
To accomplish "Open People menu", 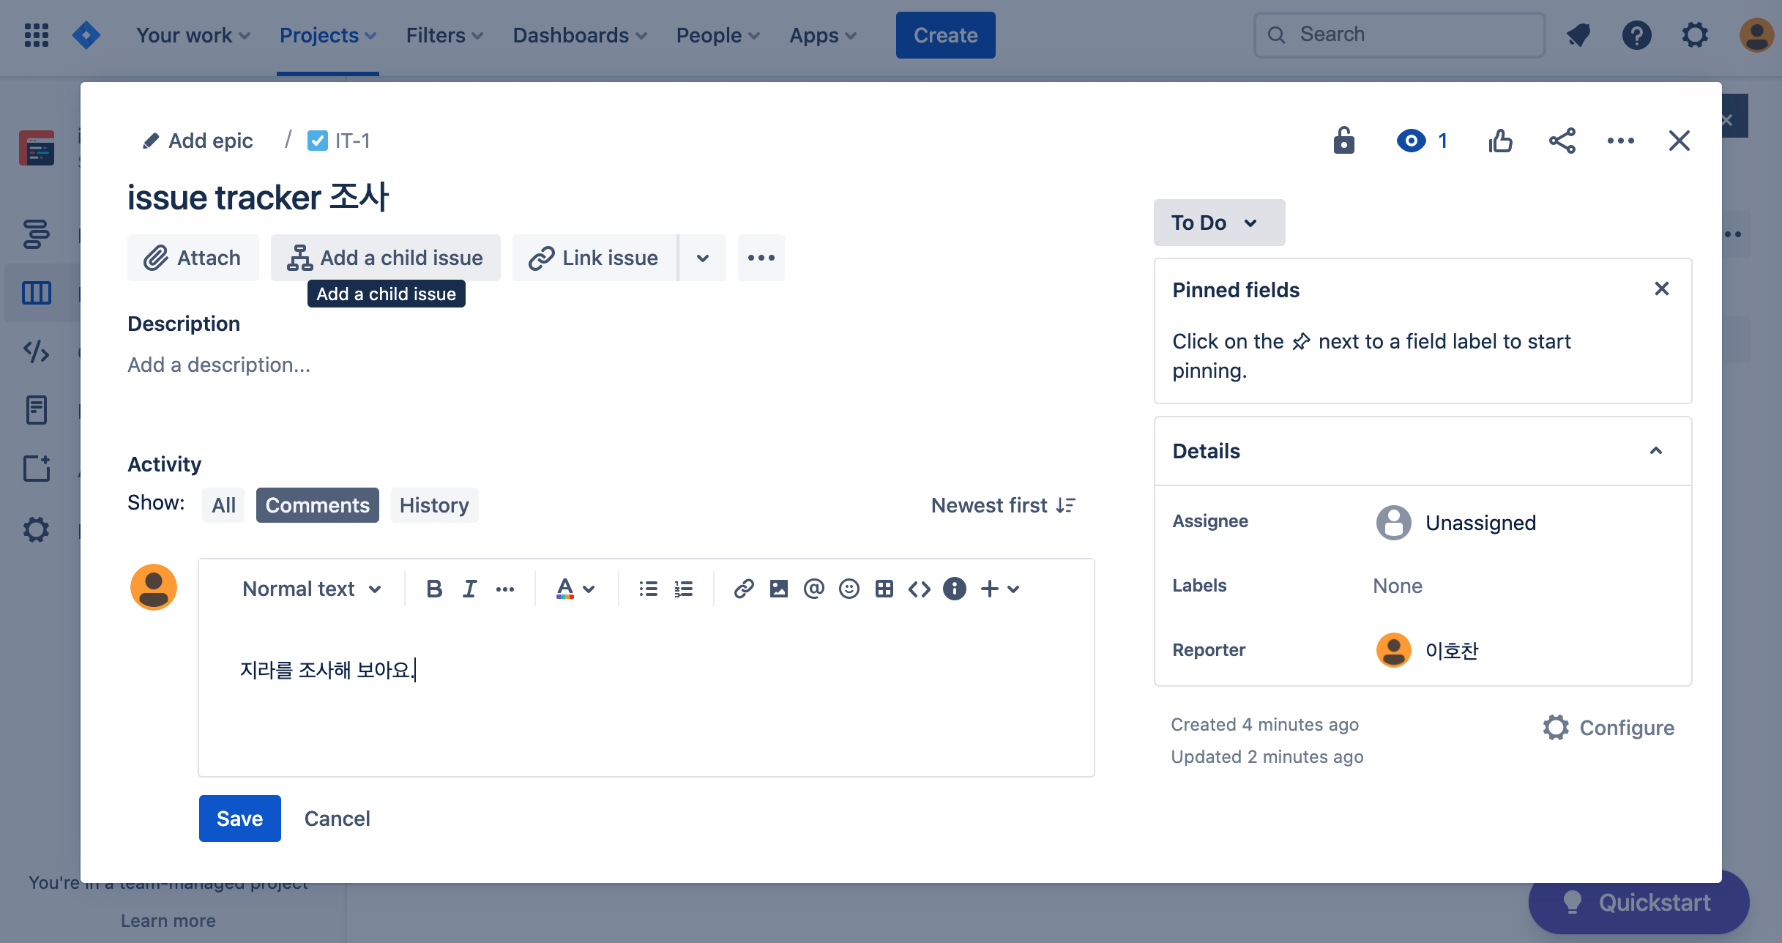I will 718,35.
